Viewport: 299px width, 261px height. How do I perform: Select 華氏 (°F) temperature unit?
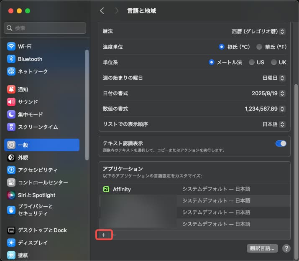pyautogui.click(x=259, y=47)
